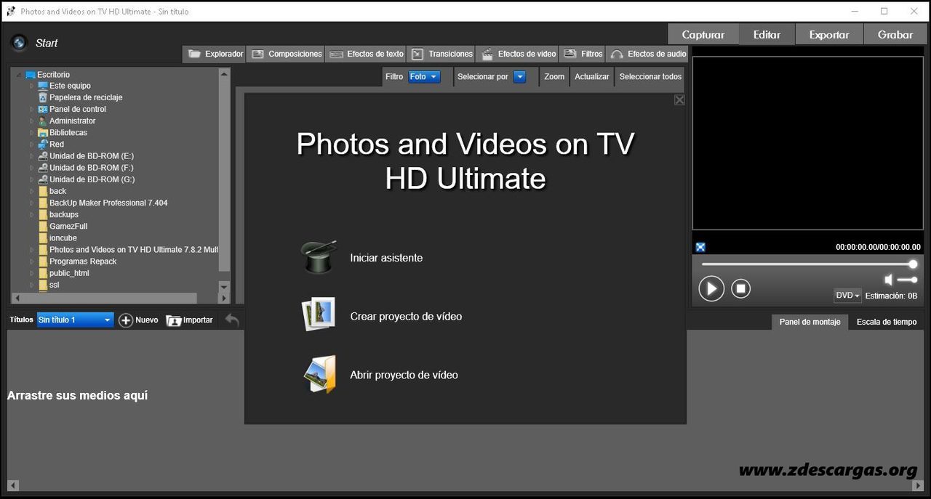
Task: Expand the public_html folder
Action: pyautogui.click(x=31, y=273)
